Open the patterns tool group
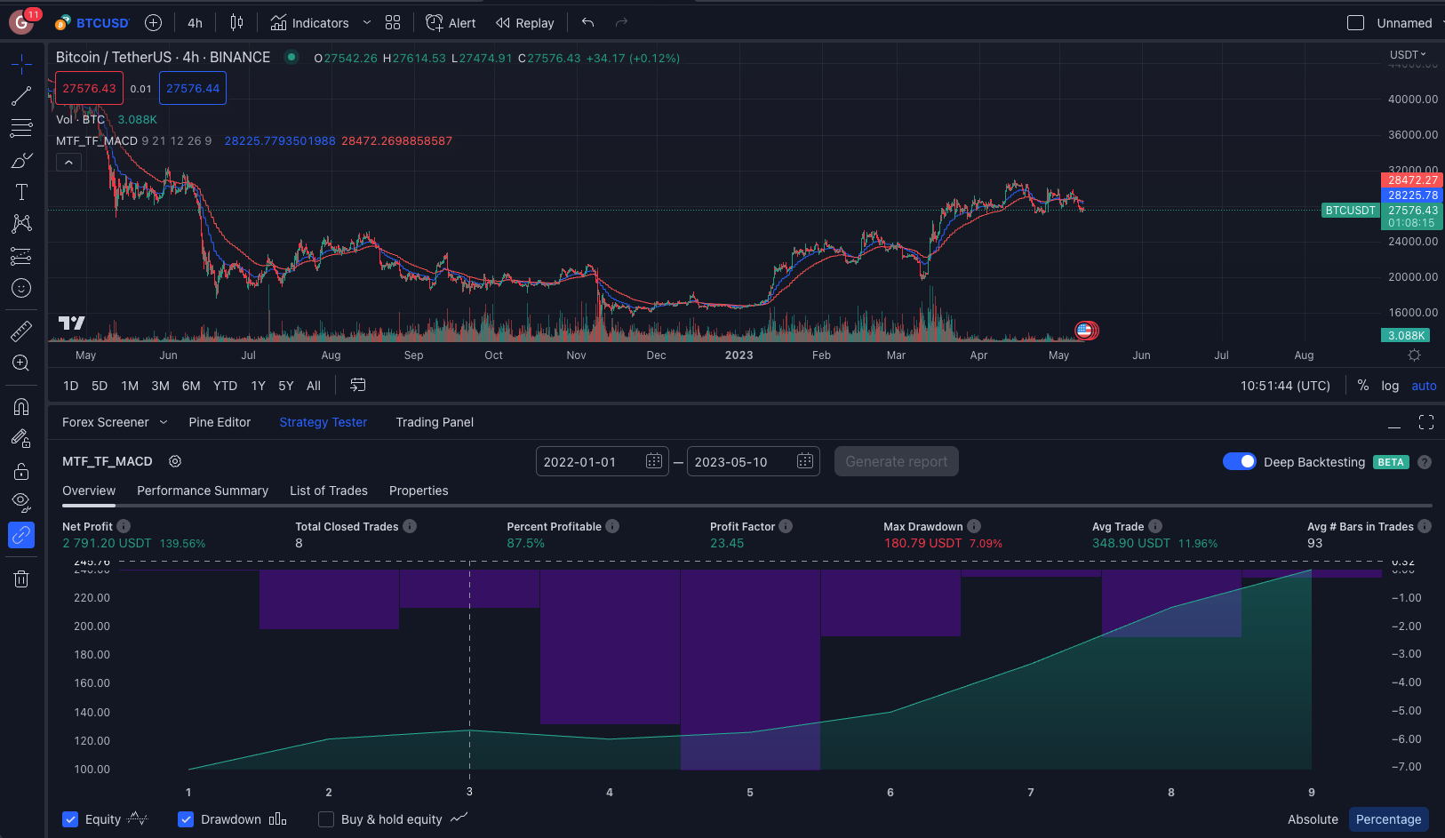 (21, 224)
